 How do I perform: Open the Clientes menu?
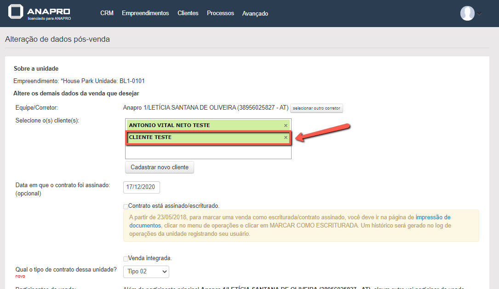pos(188,13)
